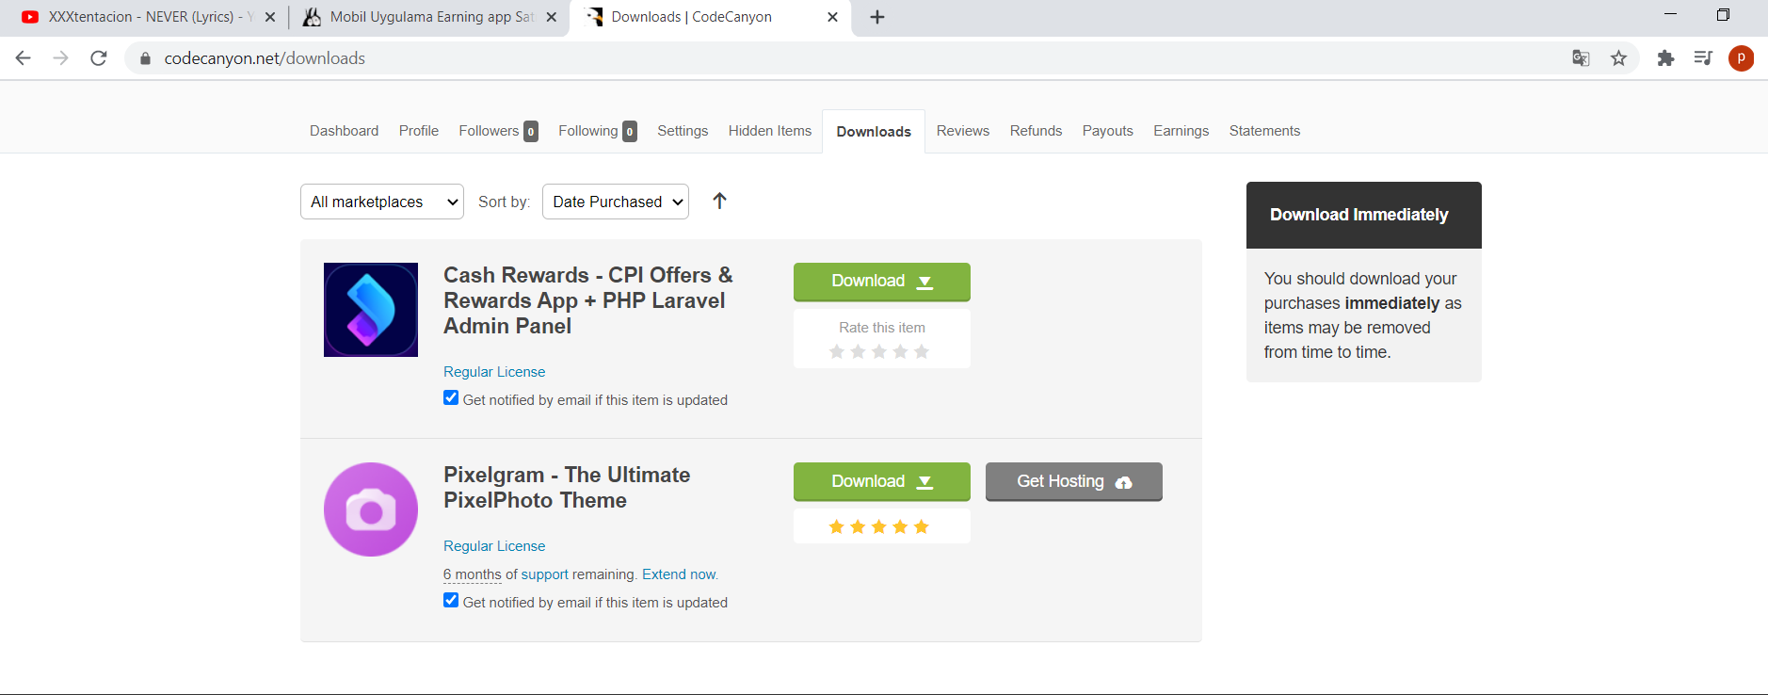The height and width of the screenshot is (695, 1768).
Task: Close the Mobil Uygulama Earning app tab
Action: [x=552, y=17]
